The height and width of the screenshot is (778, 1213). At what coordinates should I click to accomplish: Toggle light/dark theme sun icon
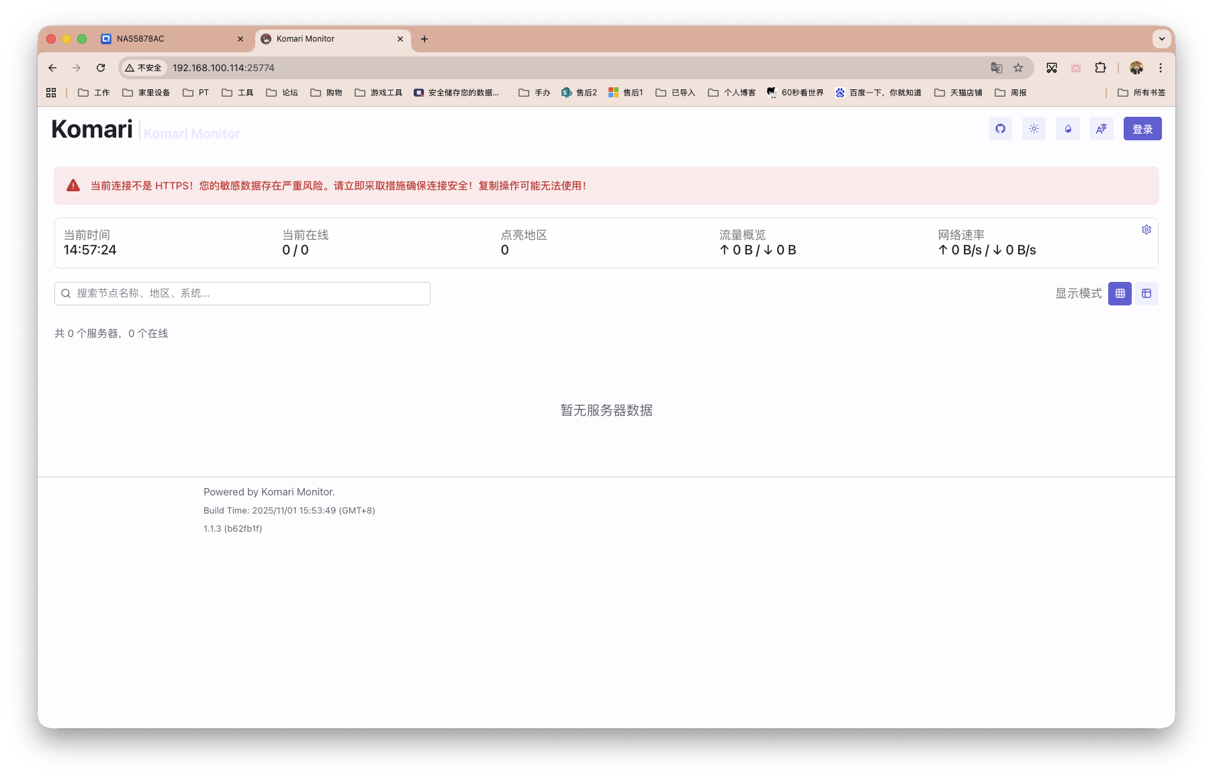click(1034, 129)
